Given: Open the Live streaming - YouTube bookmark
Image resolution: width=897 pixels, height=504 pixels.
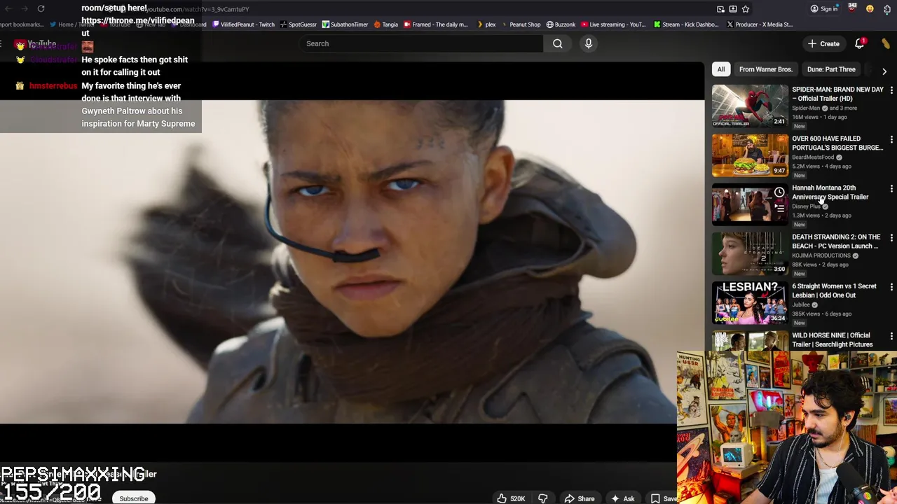Looking at the screenshot, I should point(613,24).
